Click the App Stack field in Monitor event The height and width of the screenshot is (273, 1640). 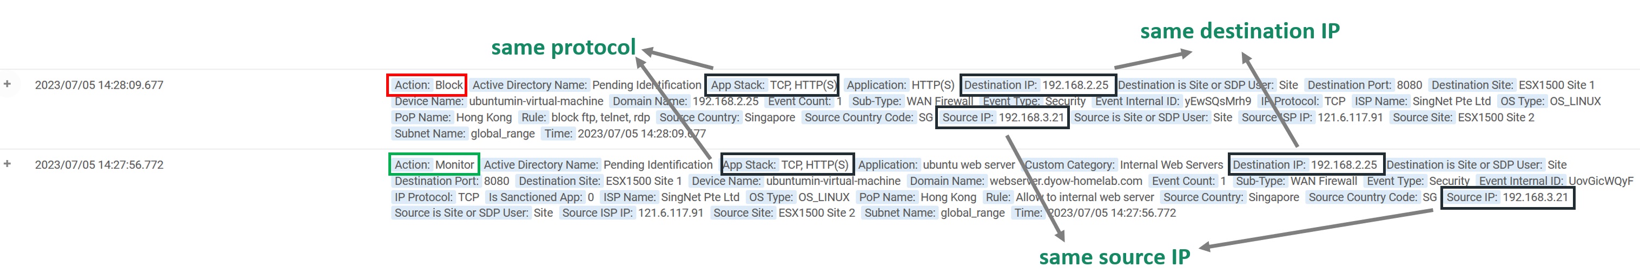(x=785, y=165)
